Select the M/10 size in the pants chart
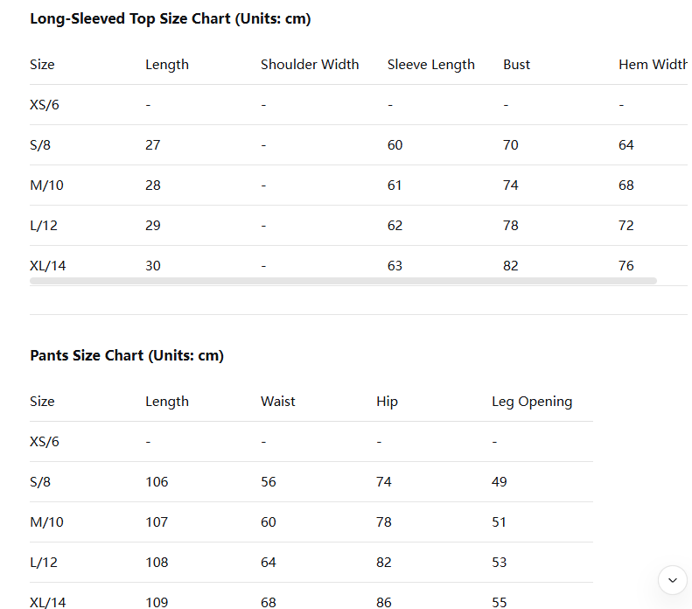 [46, 522]
